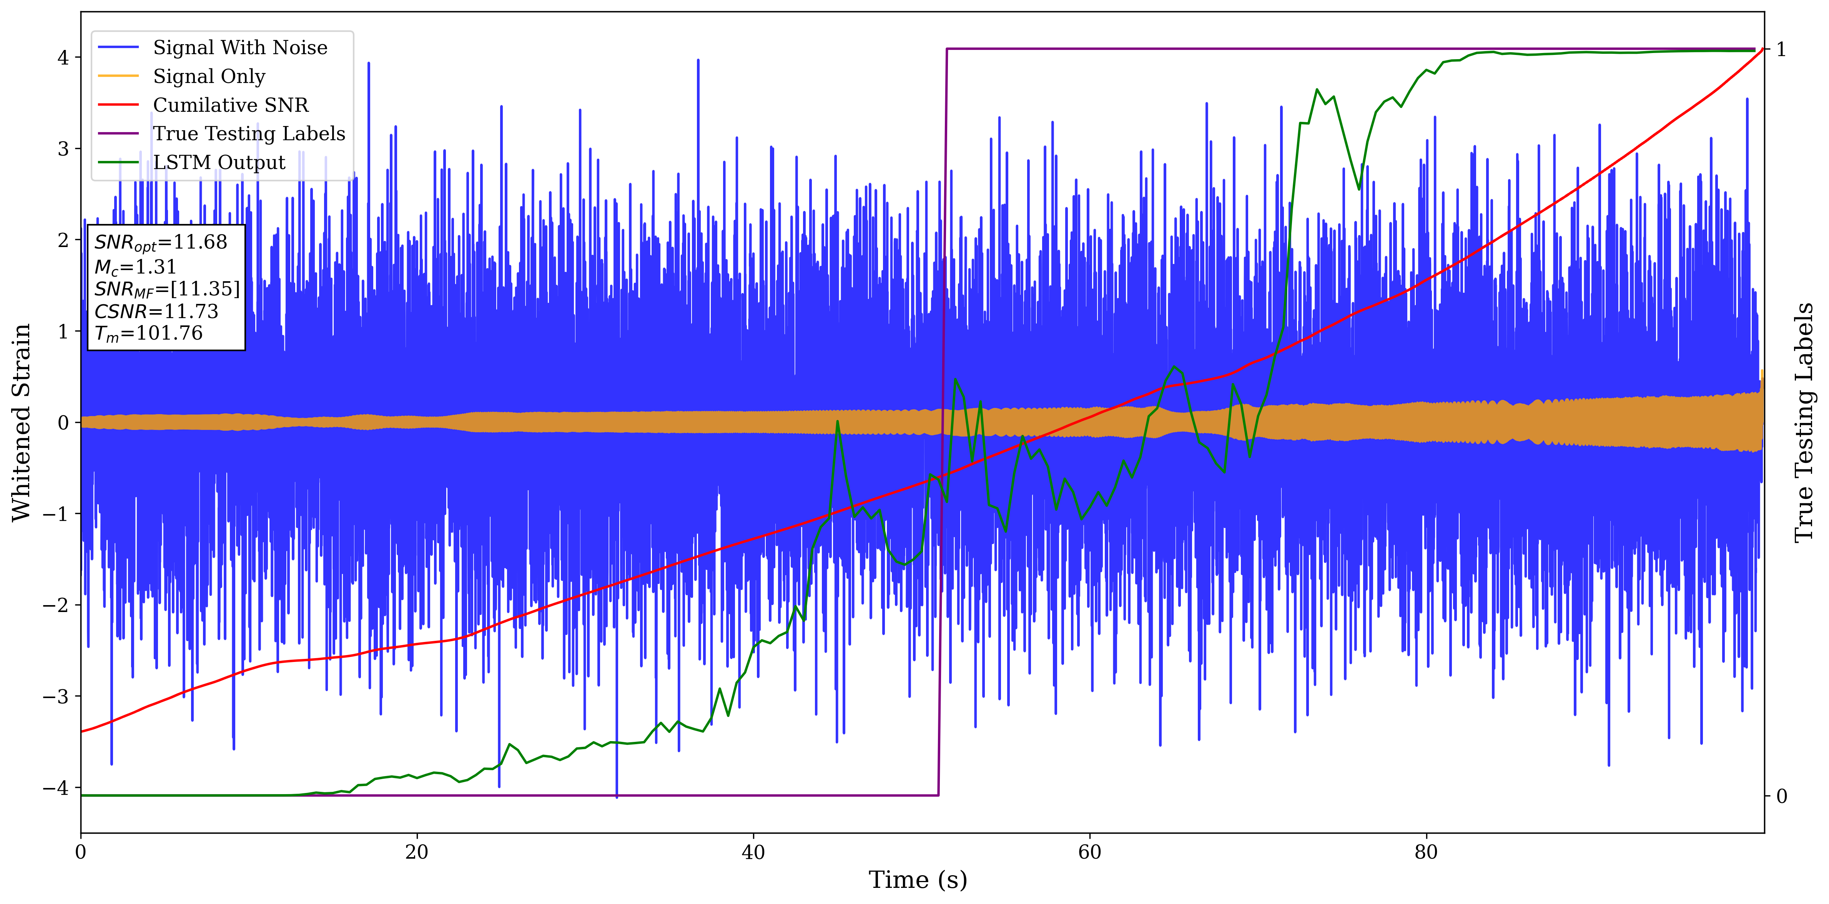Select the 'Cumilative SNR' legend text
This screenshot has width=1829, height=904.
pyautogui.click(x=231, y=105)
